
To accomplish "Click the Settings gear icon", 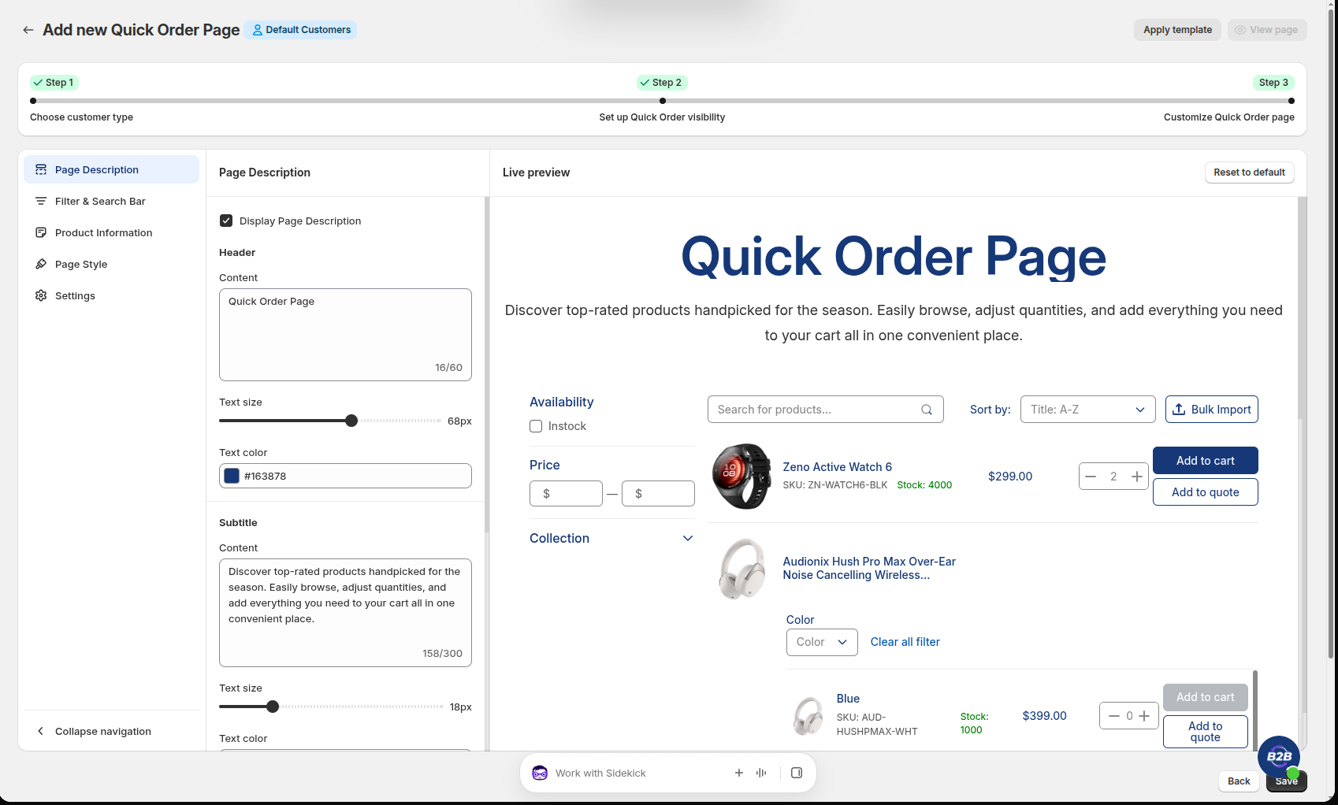I will 41,295.
